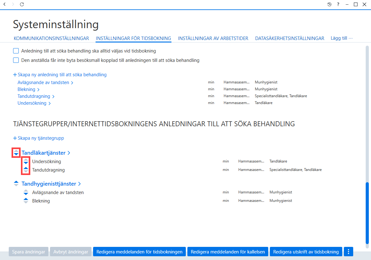The height and width of the screenshot is (260, 371).
Task: Enable 'Anledning till att söka behandling ska alltid väljas'
Action: [x=16, y=51]
